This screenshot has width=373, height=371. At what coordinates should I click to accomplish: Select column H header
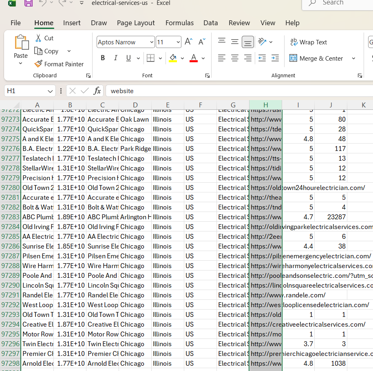[x=266, y=105]
